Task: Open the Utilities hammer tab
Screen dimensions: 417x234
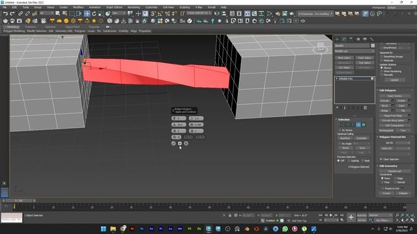Action: point(372,39)
